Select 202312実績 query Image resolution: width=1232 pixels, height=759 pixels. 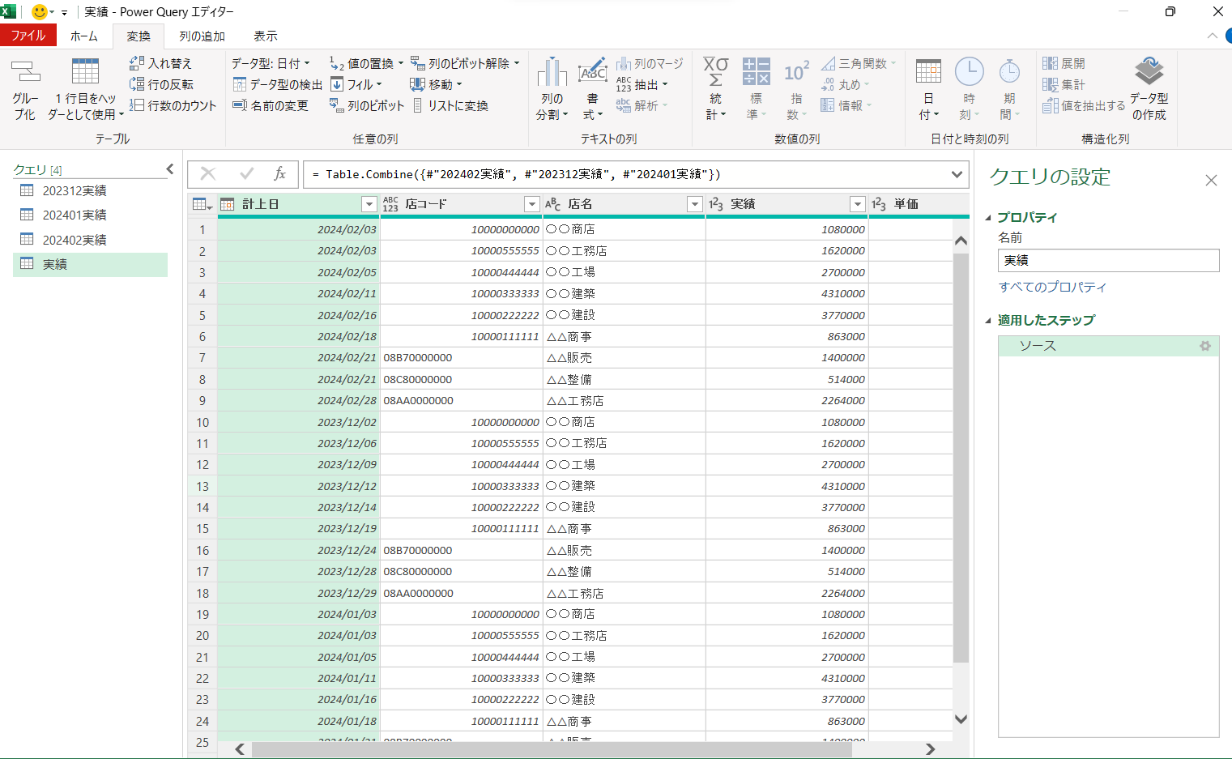tap(90, 190)
